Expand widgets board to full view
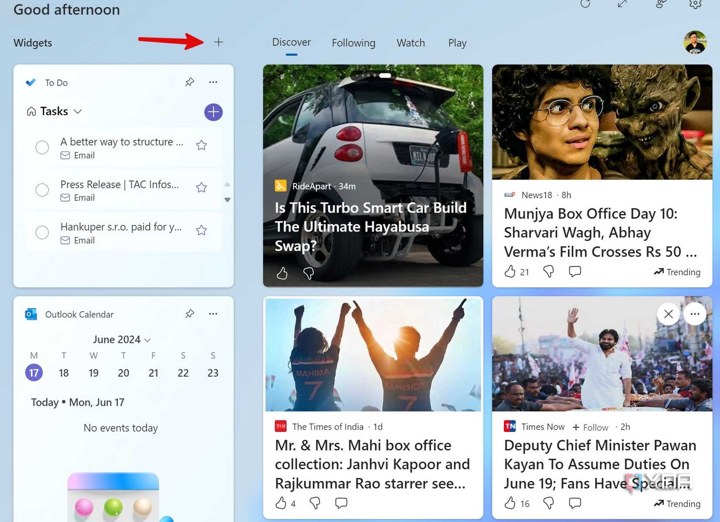Viewport: 720px width, 522px height. [x=622, y=4]
